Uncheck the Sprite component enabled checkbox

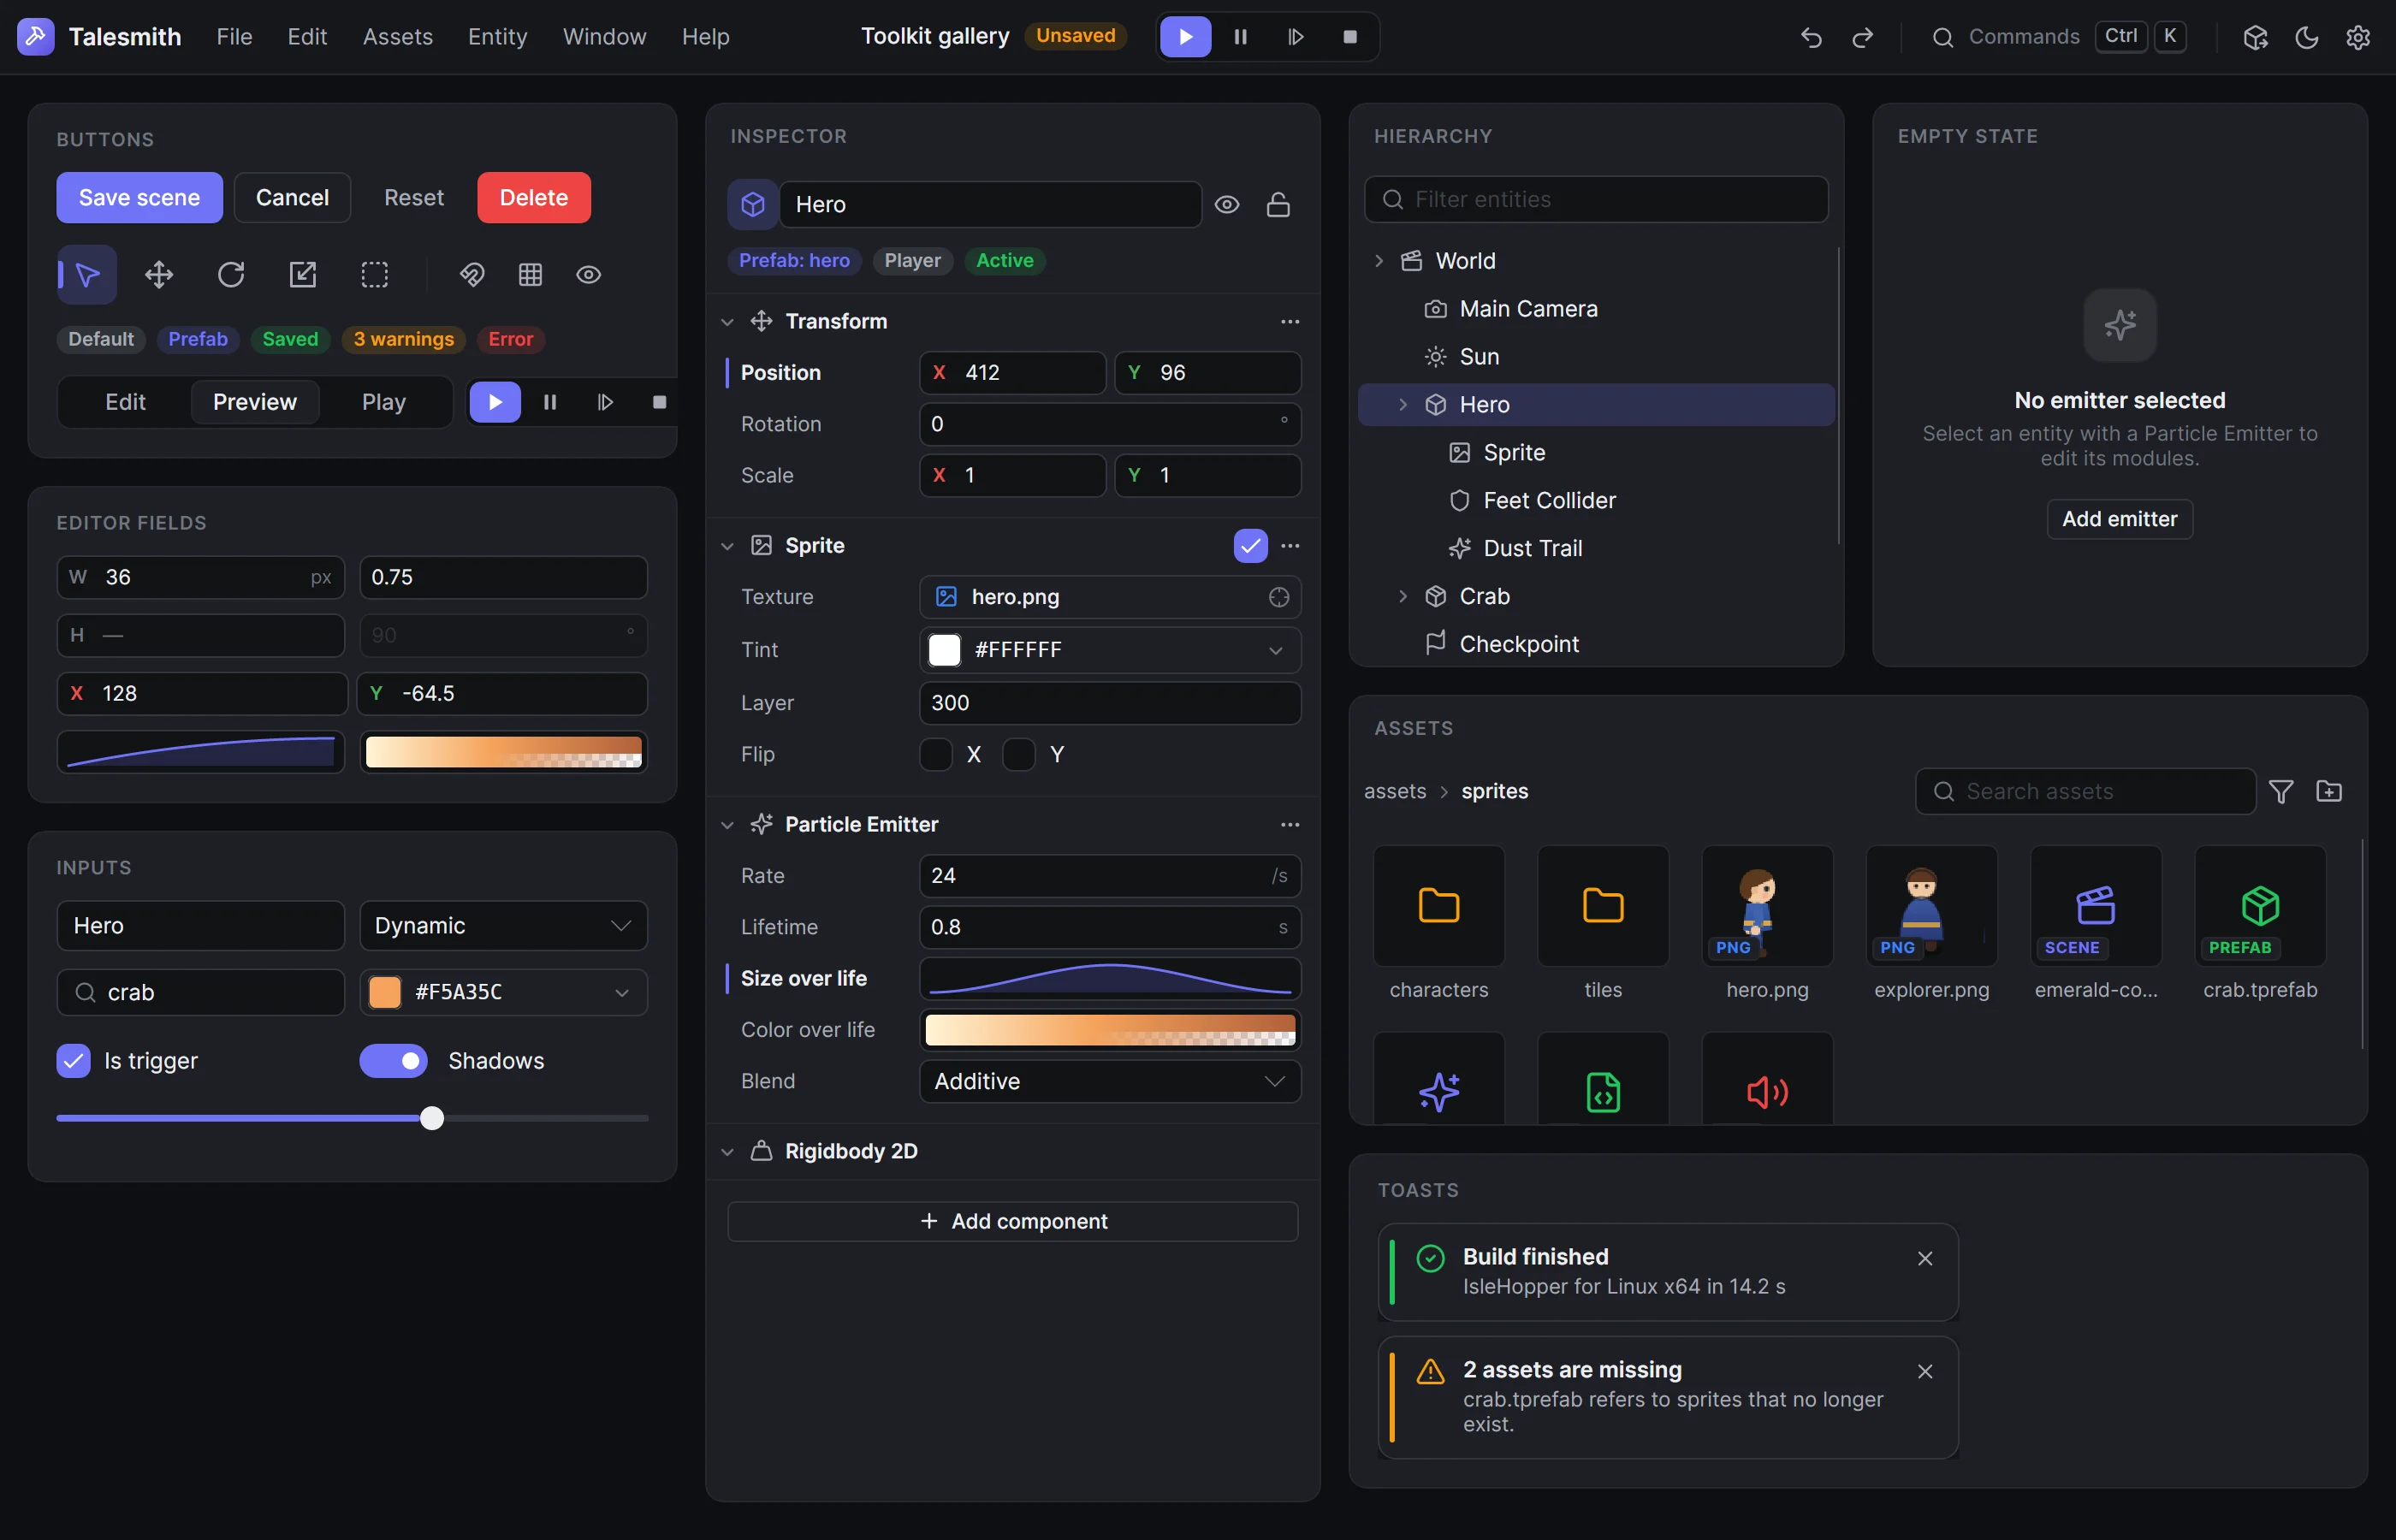coord(1250,546)
